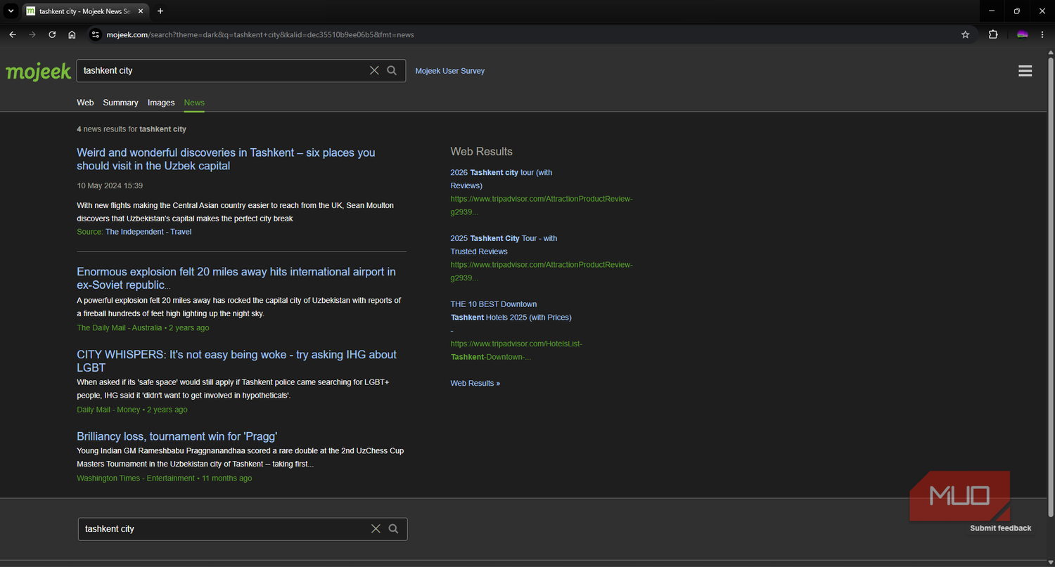Open The Independent - Travel source link
This screenshot has width=1055, height=567.
click(x=148, y=232)
